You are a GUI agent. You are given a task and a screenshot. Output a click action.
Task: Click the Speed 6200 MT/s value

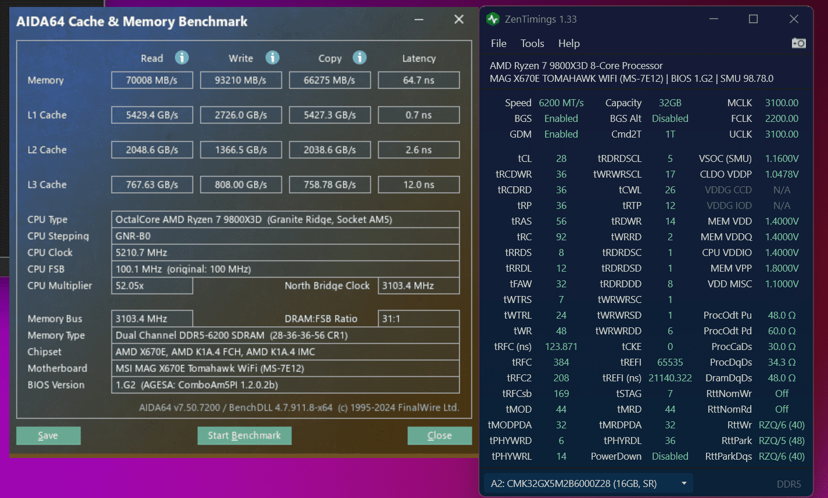561,103
